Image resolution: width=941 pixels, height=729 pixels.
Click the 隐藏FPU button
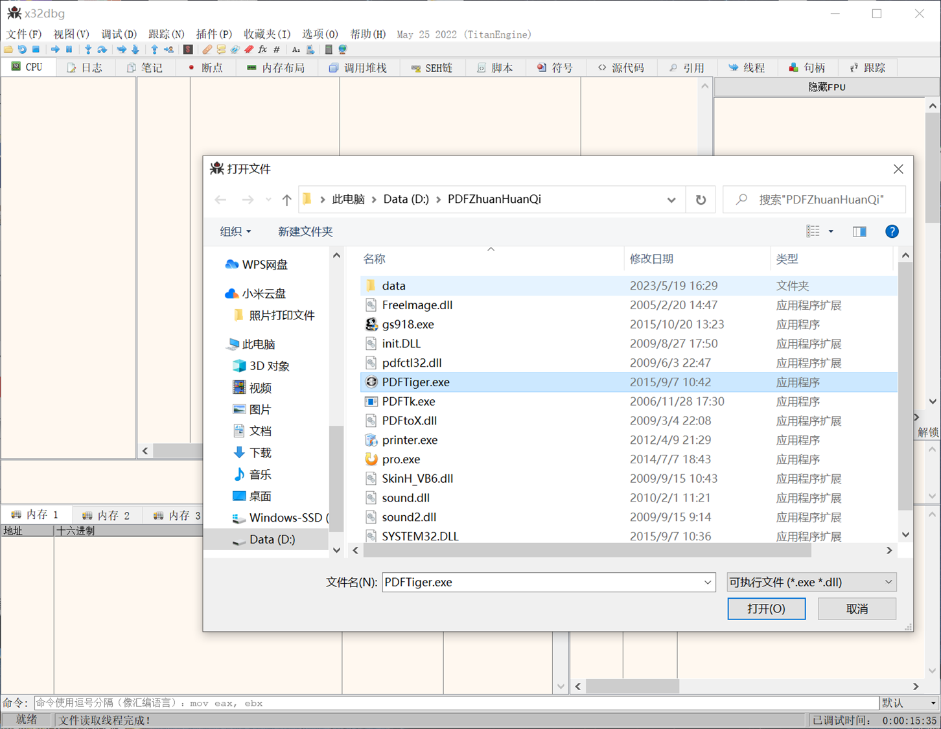[826, 87]
